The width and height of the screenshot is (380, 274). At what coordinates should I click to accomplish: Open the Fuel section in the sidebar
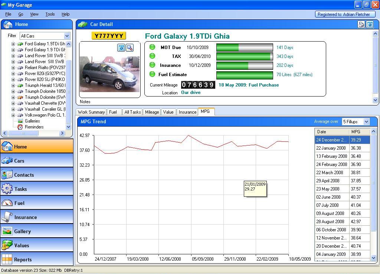point(37,203)
